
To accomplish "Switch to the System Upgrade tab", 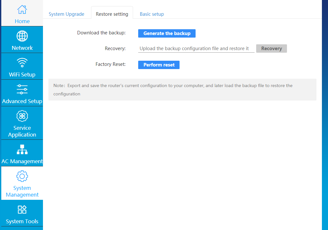I will 66,14.
